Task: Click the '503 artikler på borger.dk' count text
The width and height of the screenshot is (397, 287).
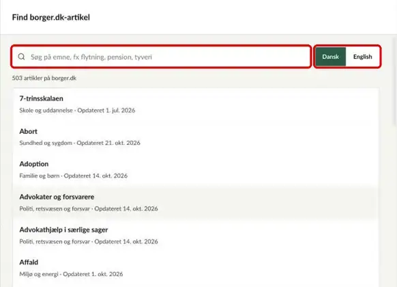Action: (44, 78)
